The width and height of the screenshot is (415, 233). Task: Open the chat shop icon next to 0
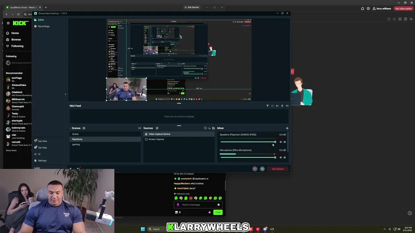pos(176,212)
